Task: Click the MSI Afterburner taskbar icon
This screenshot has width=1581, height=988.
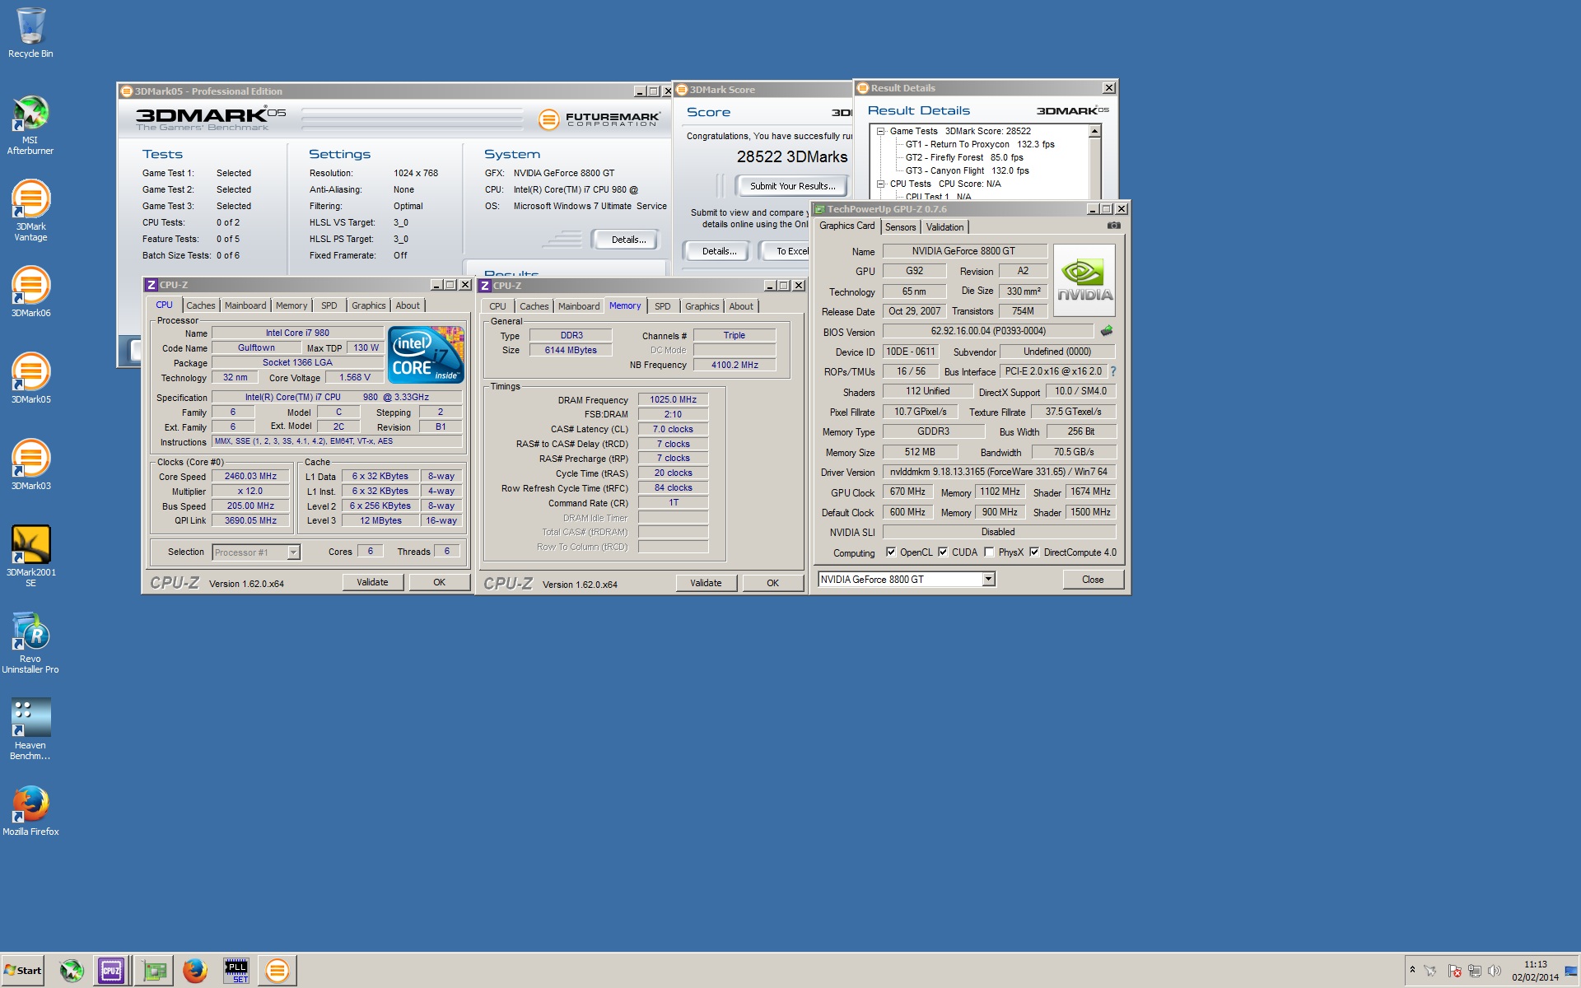Action: 72,971
